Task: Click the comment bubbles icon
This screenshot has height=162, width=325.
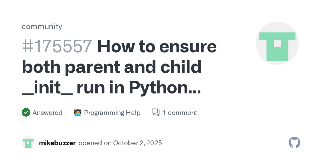Action: pyautogui.click(x=156, y=112)
